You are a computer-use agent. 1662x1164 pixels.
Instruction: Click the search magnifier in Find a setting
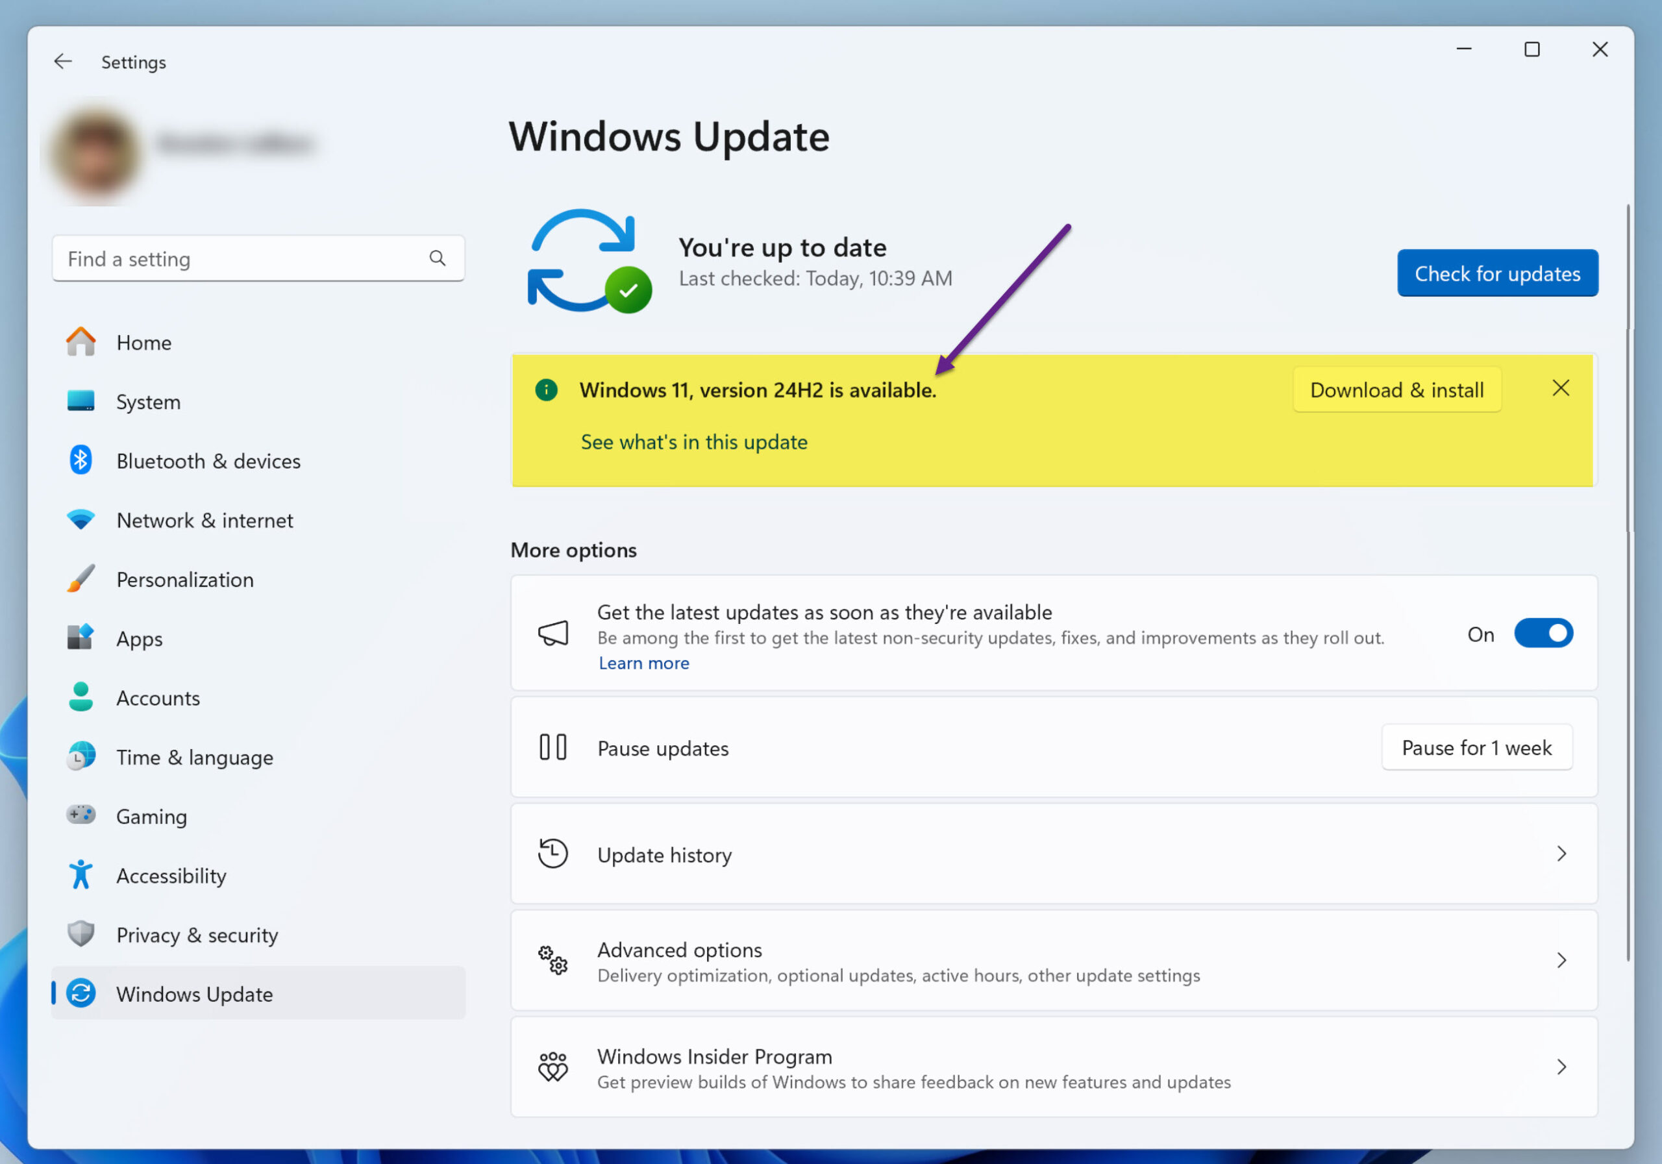pyautogui.click(x=437, y=258)
